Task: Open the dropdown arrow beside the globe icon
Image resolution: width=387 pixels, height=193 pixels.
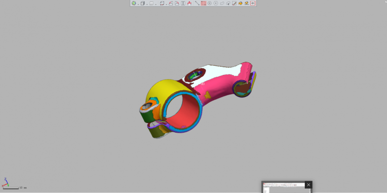Action: click(138, 4)
